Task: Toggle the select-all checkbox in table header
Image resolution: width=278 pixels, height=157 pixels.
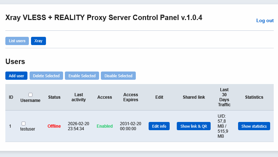Action: coord(30,95)
